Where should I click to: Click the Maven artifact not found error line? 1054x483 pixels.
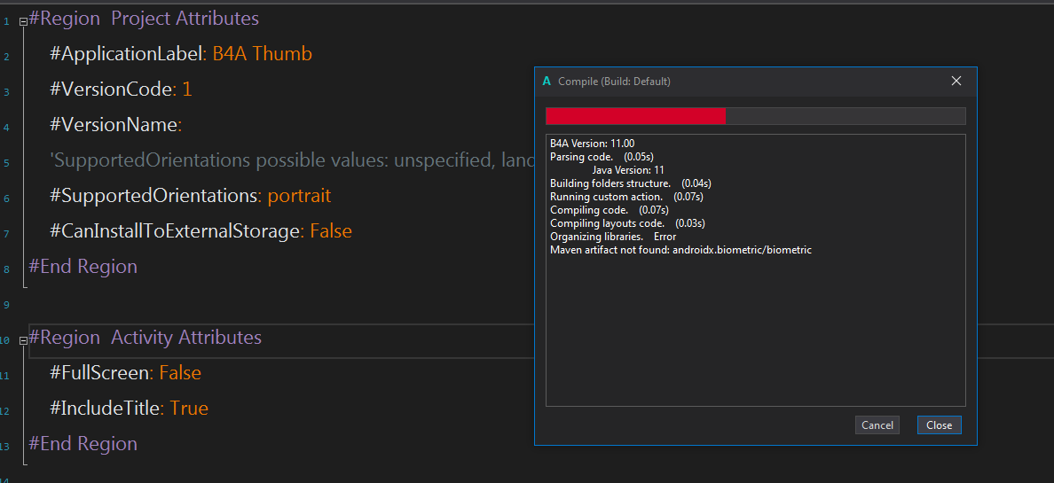[x=680, y=250]
